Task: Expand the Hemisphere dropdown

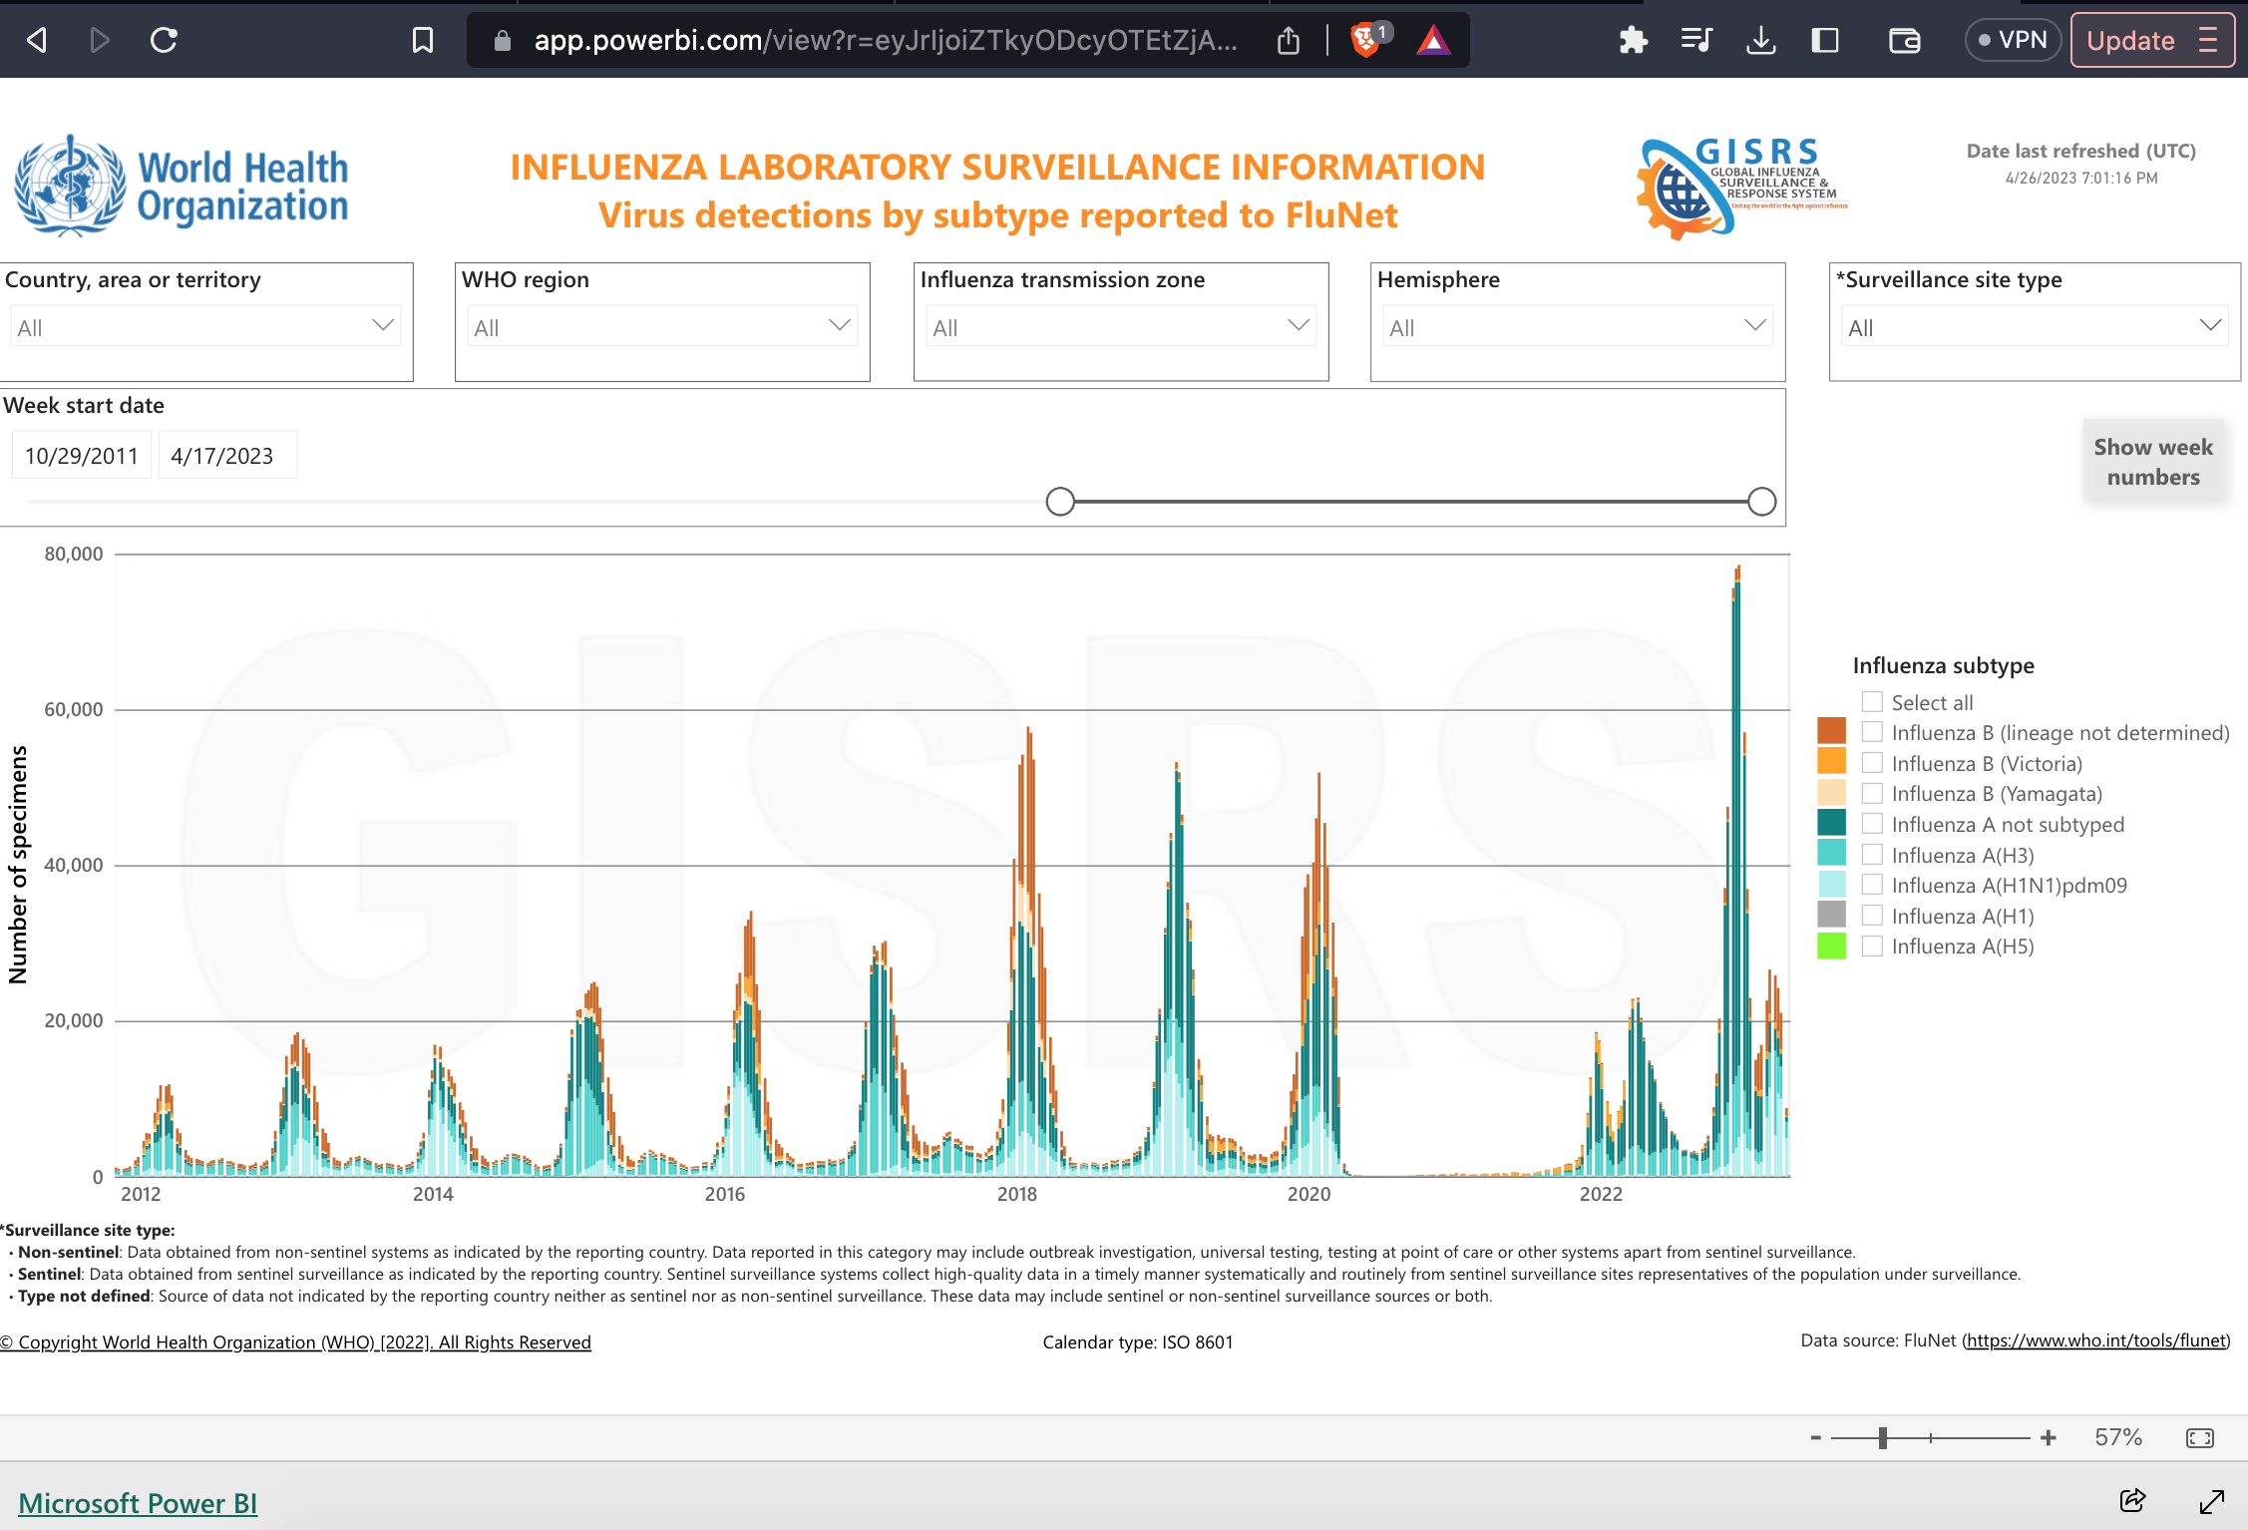Action: (x=1578, y=326)
